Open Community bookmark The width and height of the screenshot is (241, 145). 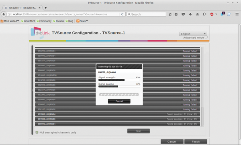coord(44,21)
